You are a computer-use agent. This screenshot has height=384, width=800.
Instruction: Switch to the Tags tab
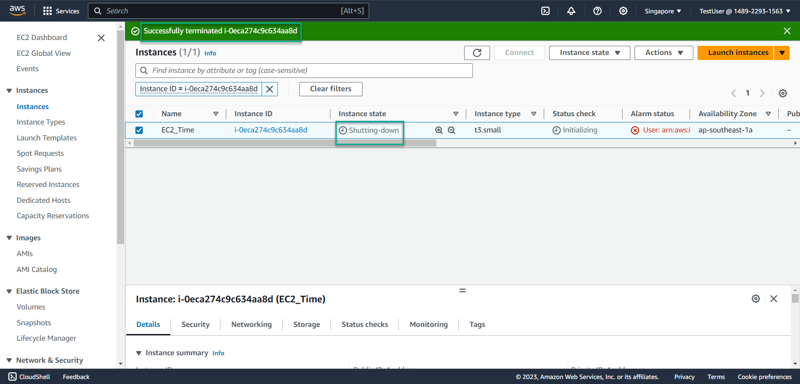coord(477,324)
